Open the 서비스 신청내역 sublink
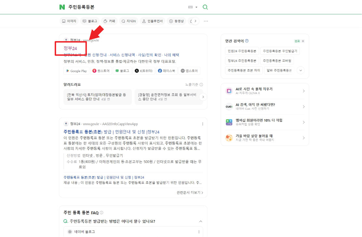Screen dimensions: 362x237 click(122, 55)
